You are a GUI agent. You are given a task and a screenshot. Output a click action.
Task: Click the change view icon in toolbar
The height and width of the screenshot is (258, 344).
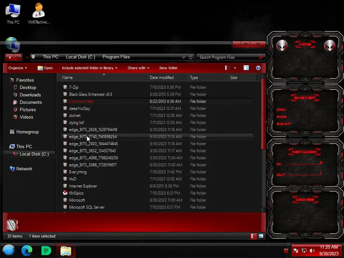[x=227, y=68]
